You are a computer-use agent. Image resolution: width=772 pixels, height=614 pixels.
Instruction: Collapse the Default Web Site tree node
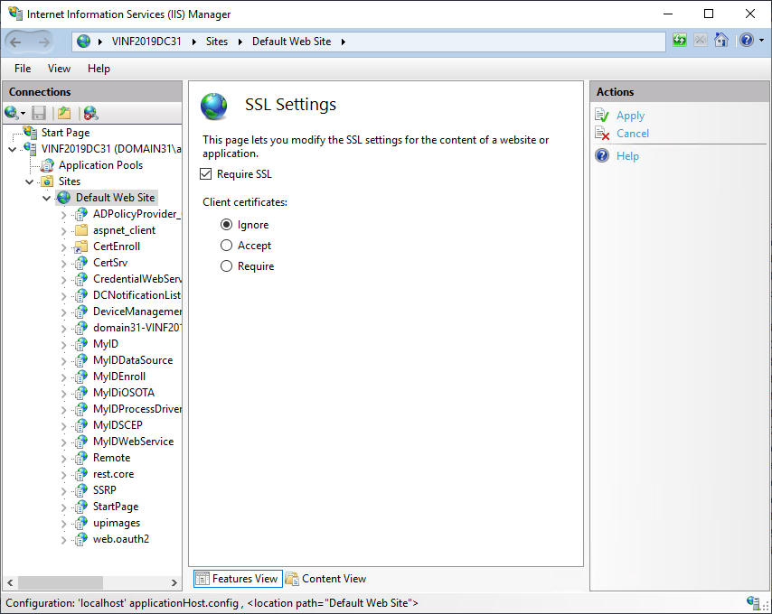47,198
